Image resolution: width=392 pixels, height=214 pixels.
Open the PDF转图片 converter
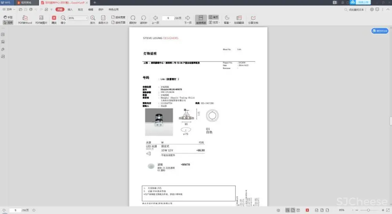click(x=41, y=20)
